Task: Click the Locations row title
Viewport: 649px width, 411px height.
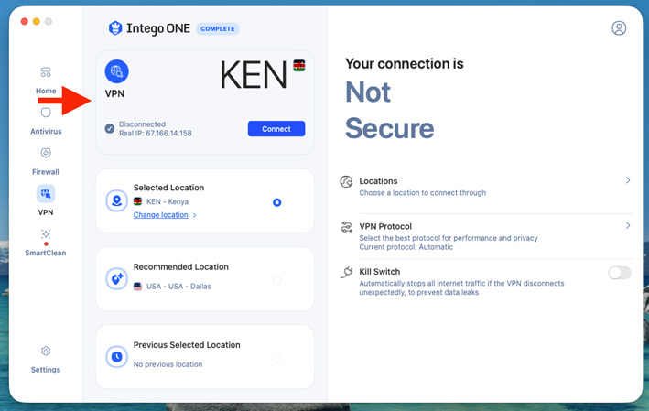Action: [378, 181]
